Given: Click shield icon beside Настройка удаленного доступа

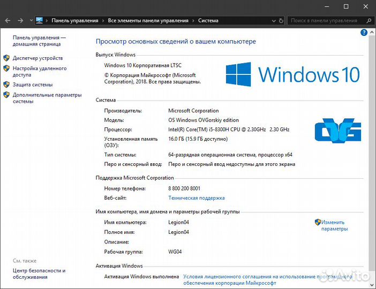Looking at the screenshot, I should point(6,69).
